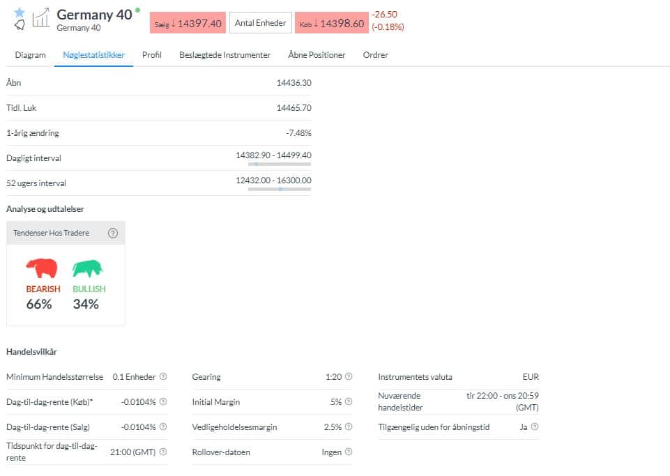Click info icon next to Minimum Handelsstørrelse

click(163, 377)
